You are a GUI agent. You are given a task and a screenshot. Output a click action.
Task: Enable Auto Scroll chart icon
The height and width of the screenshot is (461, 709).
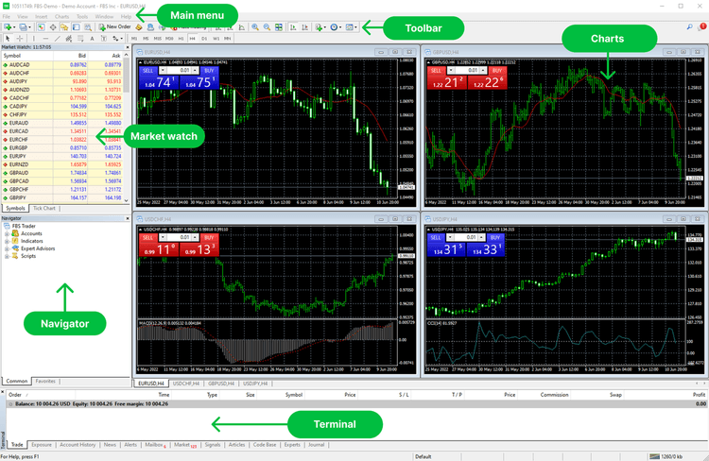coord(293,27)
